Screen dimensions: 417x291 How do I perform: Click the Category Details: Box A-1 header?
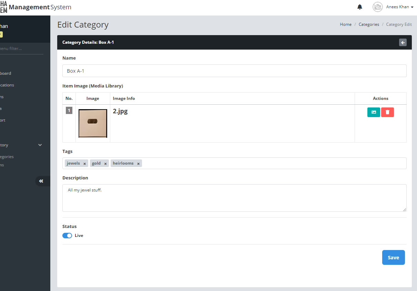click(88, 42)
